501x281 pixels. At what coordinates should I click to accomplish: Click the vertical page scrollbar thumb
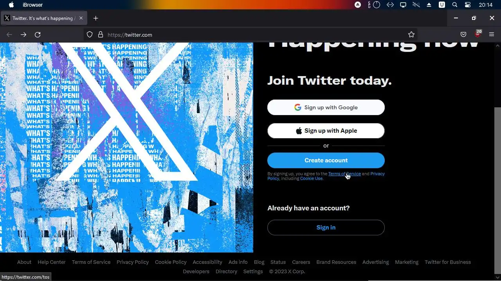point(497,190)
